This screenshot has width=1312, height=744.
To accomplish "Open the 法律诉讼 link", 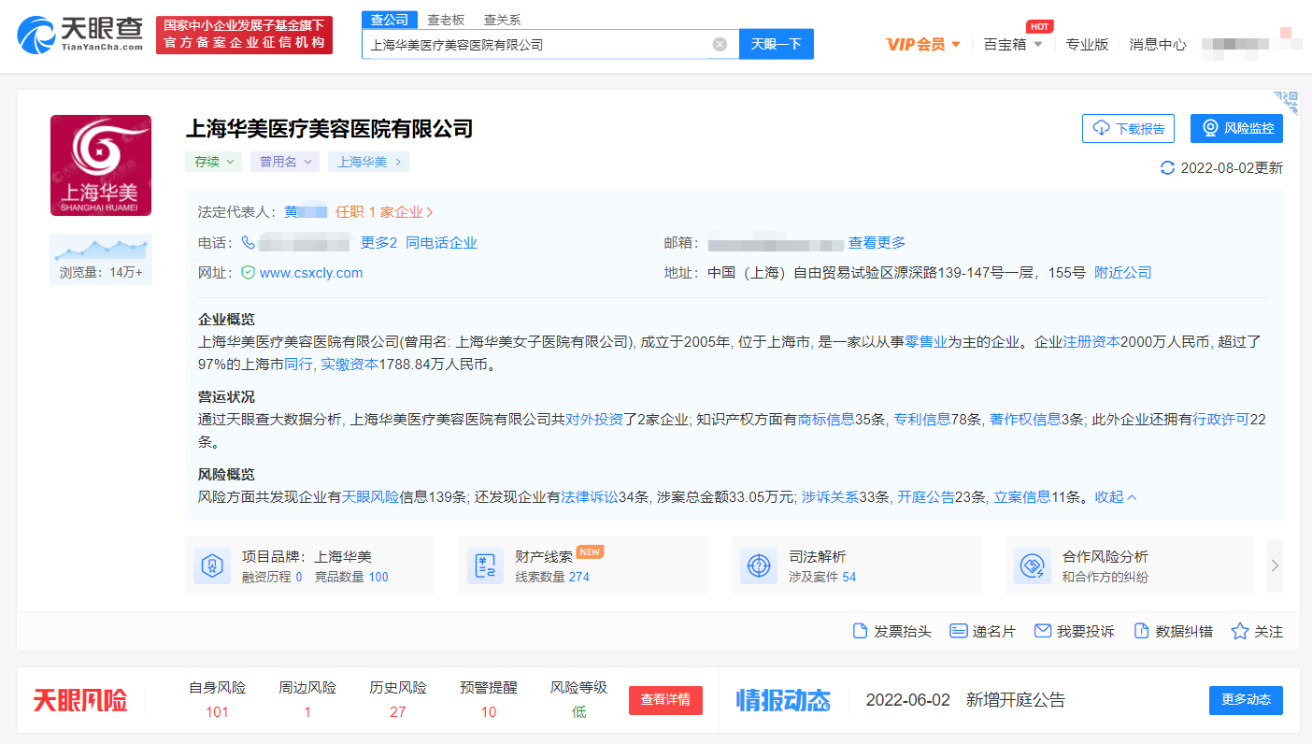I will click(x=590, y=497).
